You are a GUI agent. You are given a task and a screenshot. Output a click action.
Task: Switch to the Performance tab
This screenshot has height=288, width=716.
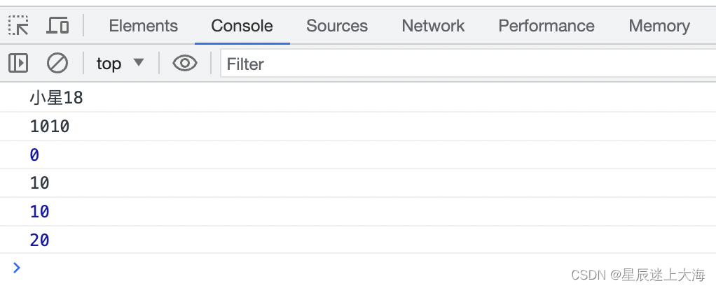click(x=546, y=26)
